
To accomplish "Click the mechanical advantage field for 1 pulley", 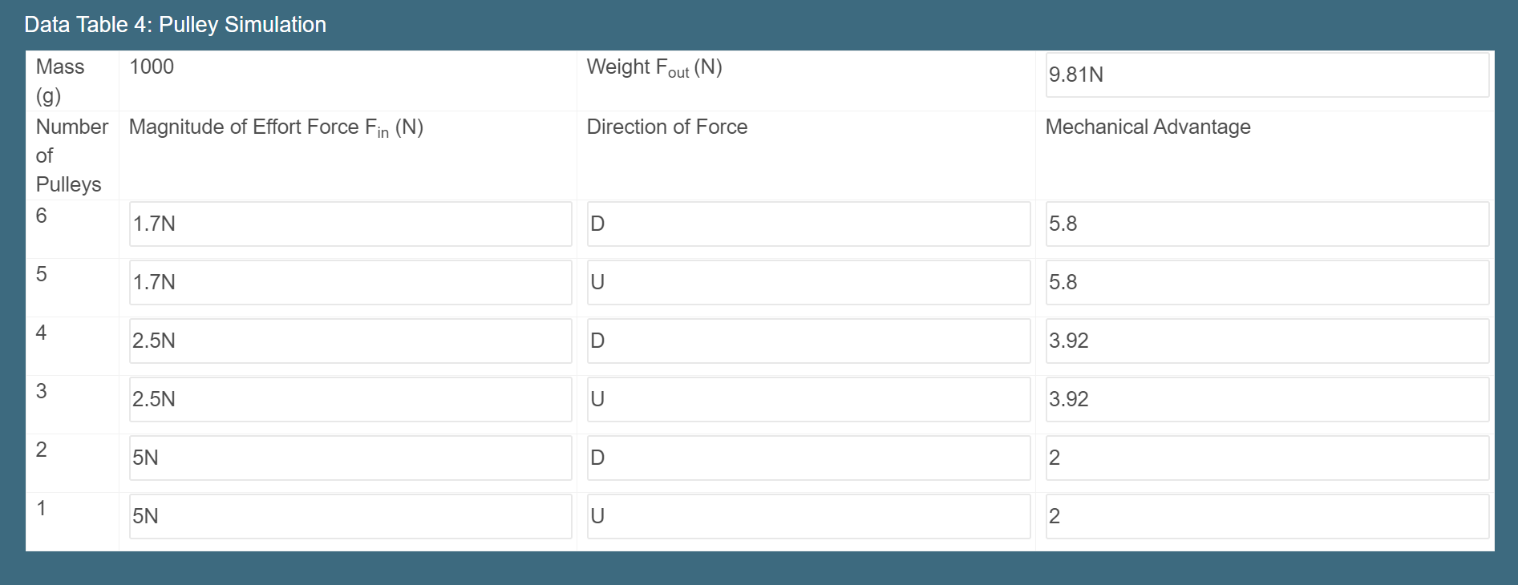I will tap(1267, 516).
